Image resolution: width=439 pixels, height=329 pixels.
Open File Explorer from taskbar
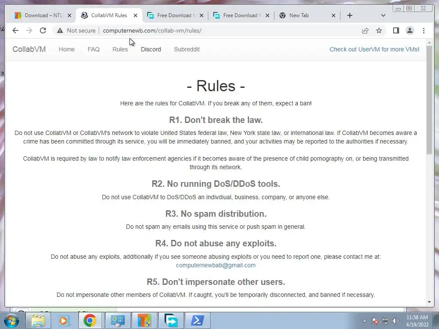pos(38,320)
